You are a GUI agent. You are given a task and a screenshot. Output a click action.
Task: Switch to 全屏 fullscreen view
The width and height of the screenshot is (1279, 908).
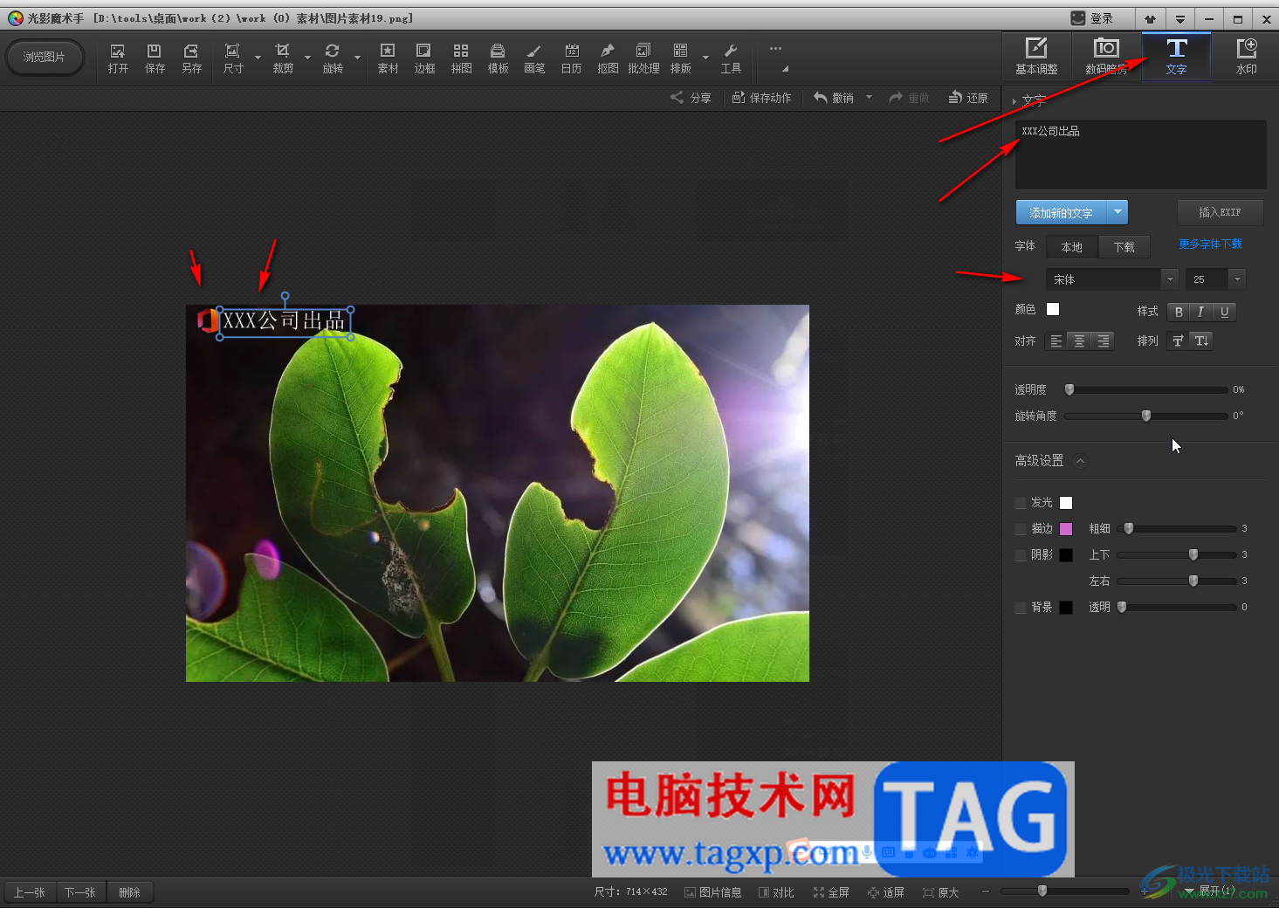[x=831, y=892]
